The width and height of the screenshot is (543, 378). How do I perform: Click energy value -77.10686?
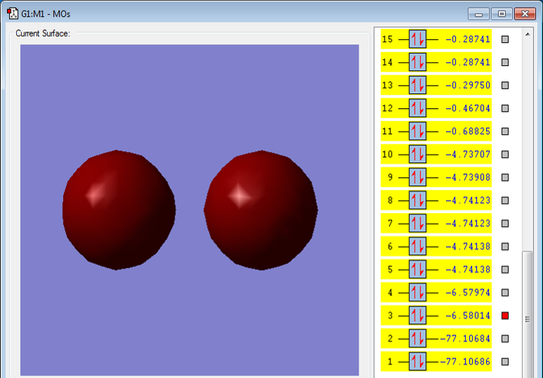click(465, 362)
